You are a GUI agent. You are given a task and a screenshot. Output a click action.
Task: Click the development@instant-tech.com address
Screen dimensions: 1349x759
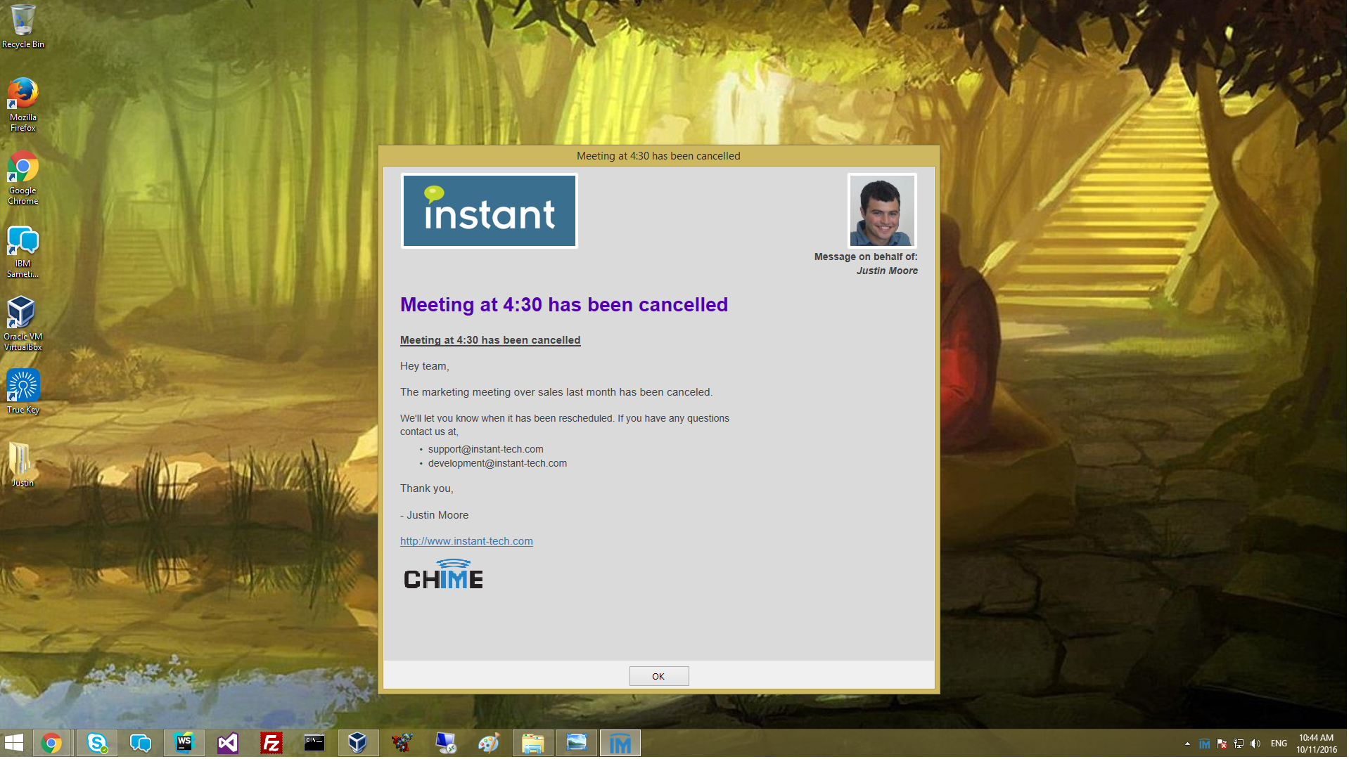[497, 464]
